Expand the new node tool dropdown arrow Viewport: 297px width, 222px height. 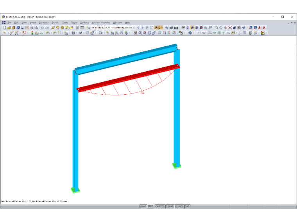click(x=8, y=33)
